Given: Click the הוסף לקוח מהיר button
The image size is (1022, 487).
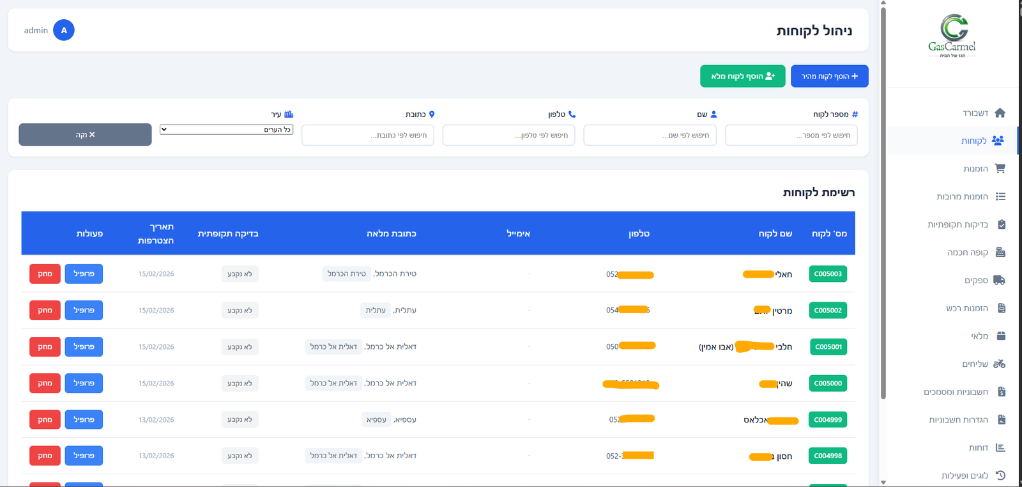Looking at the screenshot, I should point(829,76).
